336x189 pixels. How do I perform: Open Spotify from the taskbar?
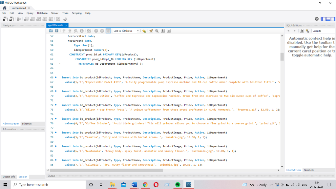(178, 184)
